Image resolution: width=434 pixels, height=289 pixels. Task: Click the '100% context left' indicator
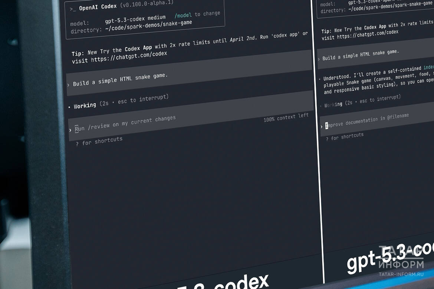coord(286,118)
